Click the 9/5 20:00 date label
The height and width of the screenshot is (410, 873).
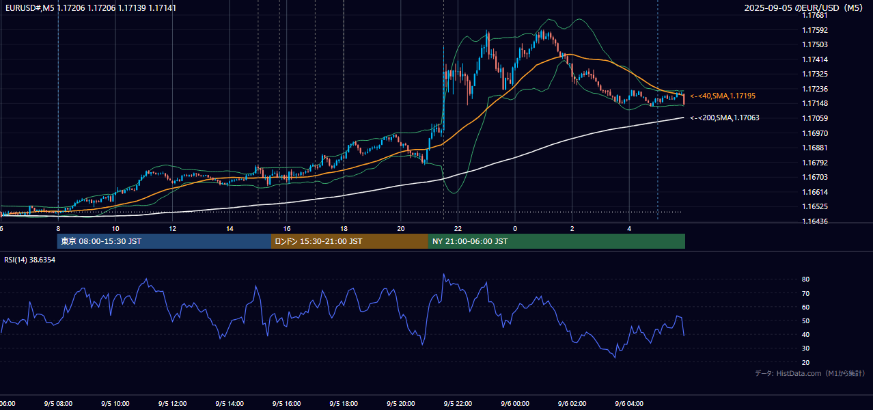[x=401, y=404]
